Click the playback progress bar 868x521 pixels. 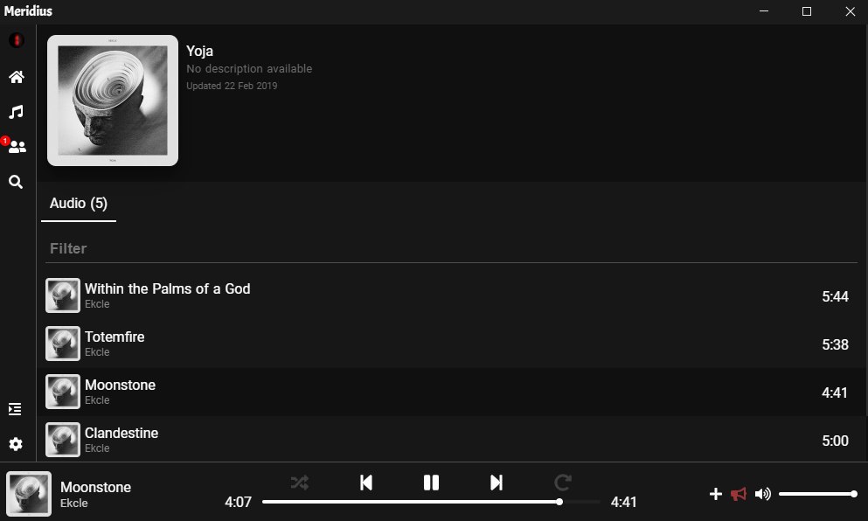click(431, 502)
